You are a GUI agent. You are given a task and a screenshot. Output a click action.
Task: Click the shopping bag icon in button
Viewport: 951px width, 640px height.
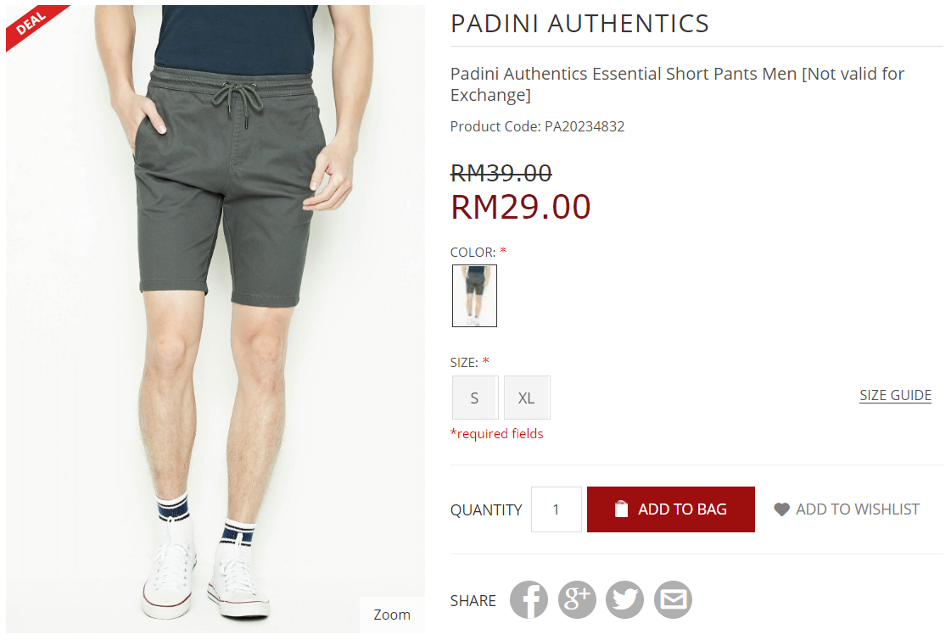[x=621, y=509]
